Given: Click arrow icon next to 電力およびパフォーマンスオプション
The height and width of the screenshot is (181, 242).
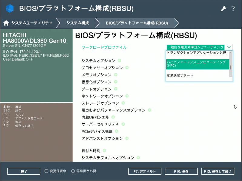Looking at the screenshot, I should tap(149, 110).
